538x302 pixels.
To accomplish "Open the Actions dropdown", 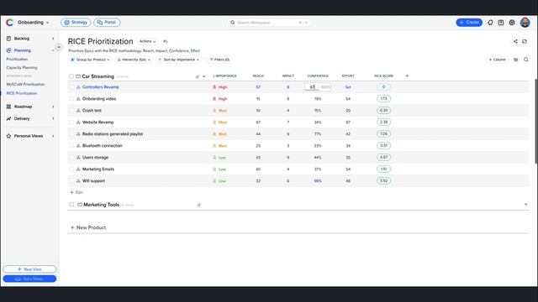I will (148, 41).
